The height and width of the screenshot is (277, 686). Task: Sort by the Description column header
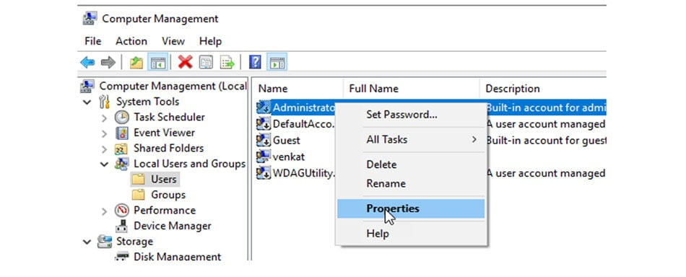(543, 89)
